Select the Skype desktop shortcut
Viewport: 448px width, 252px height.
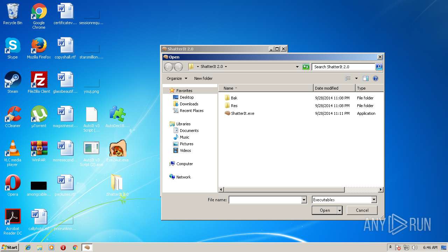pos(13,48)
